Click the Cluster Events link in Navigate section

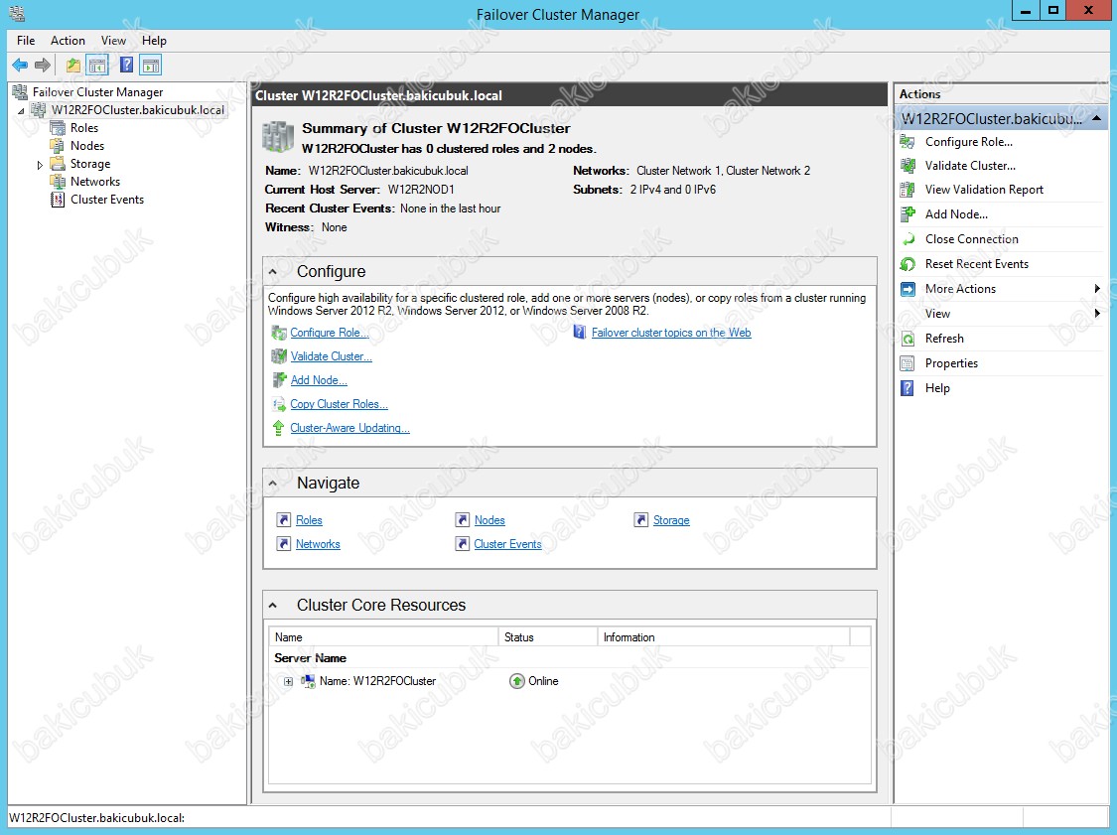(x=508, y=544)
